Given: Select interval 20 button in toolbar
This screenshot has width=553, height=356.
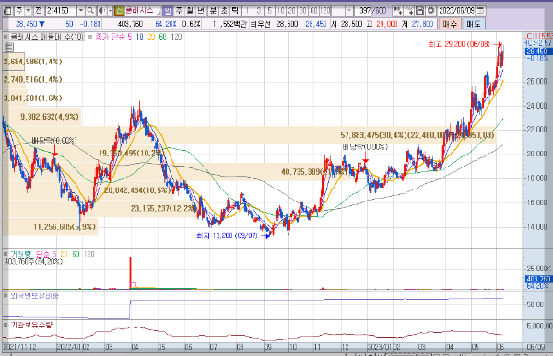Looking at the screenshot, I should [291, 11].
